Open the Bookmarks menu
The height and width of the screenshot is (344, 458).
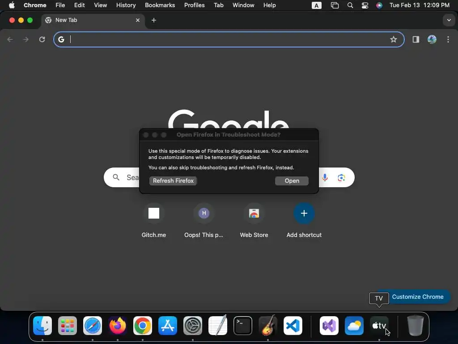(160, 5)
